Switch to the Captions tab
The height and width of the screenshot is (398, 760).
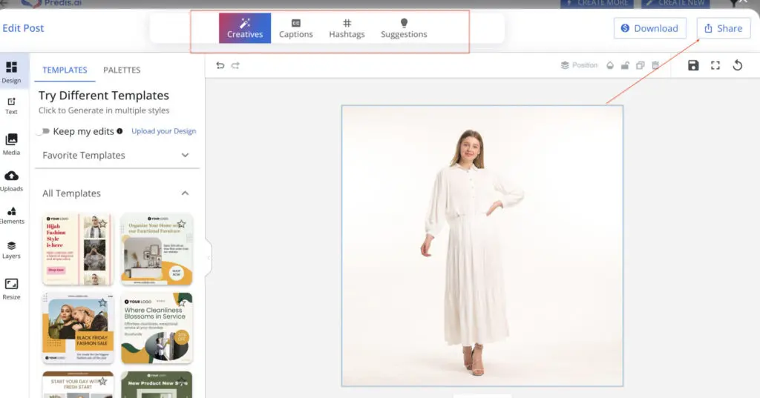click(x=295, y=28)
